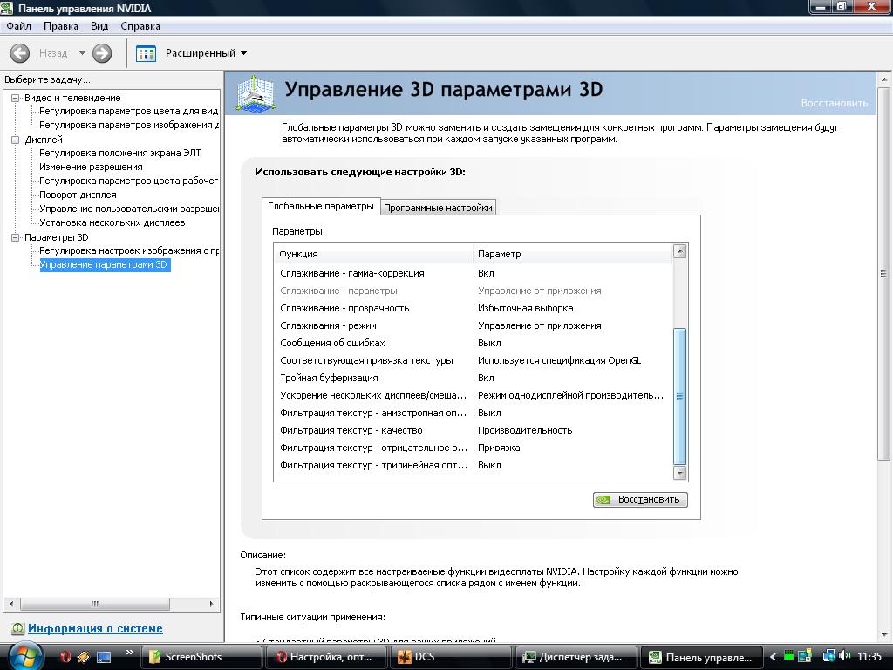Click the value Режим однодисплейной производительности
This screenshot has height=670, width=893.
(570, 395)
